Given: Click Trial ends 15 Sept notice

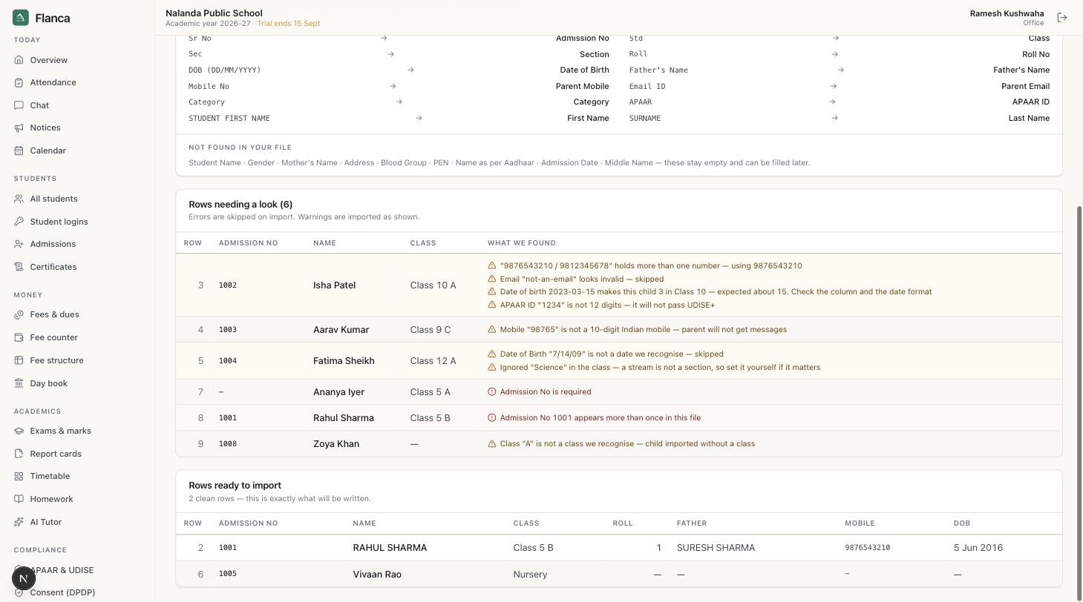Looking at the screenshot, I should pyautogui.click(x=289, y=24).
